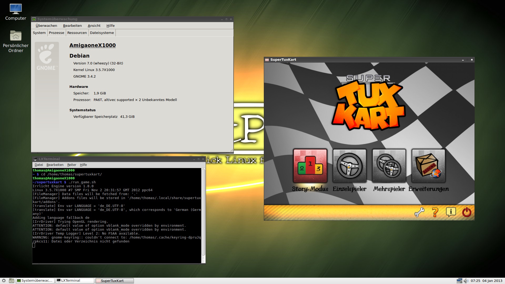Screen dimensions: 505x284
Task: Click the Speicher value 1,9 GiB
Action: pos(100,93)
